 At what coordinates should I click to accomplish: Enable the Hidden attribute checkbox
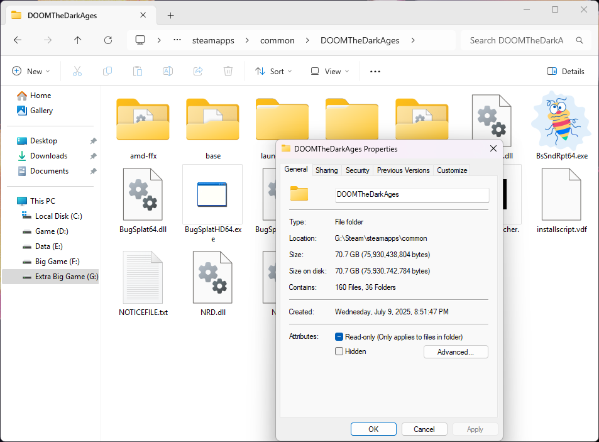339,351
